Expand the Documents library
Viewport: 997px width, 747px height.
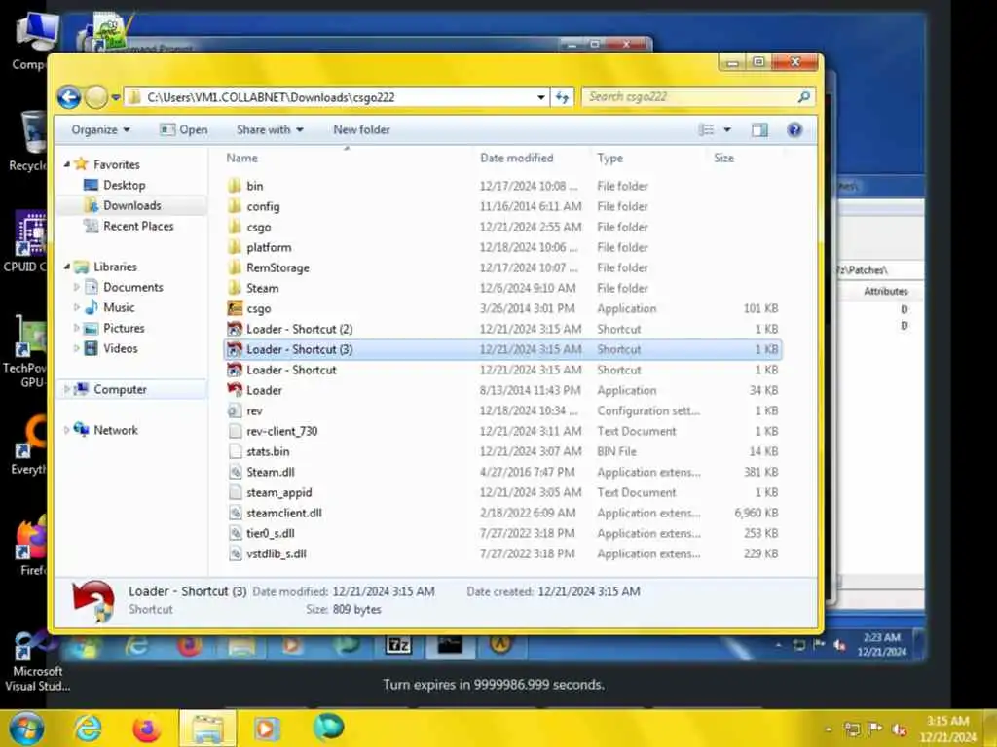77,287
